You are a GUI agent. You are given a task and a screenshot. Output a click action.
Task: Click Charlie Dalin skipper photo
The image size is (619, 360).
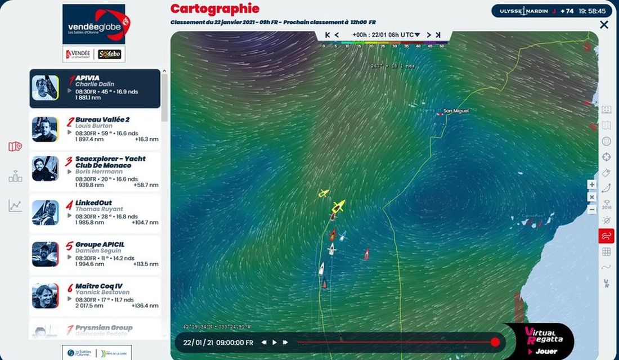tap(45, 88)
